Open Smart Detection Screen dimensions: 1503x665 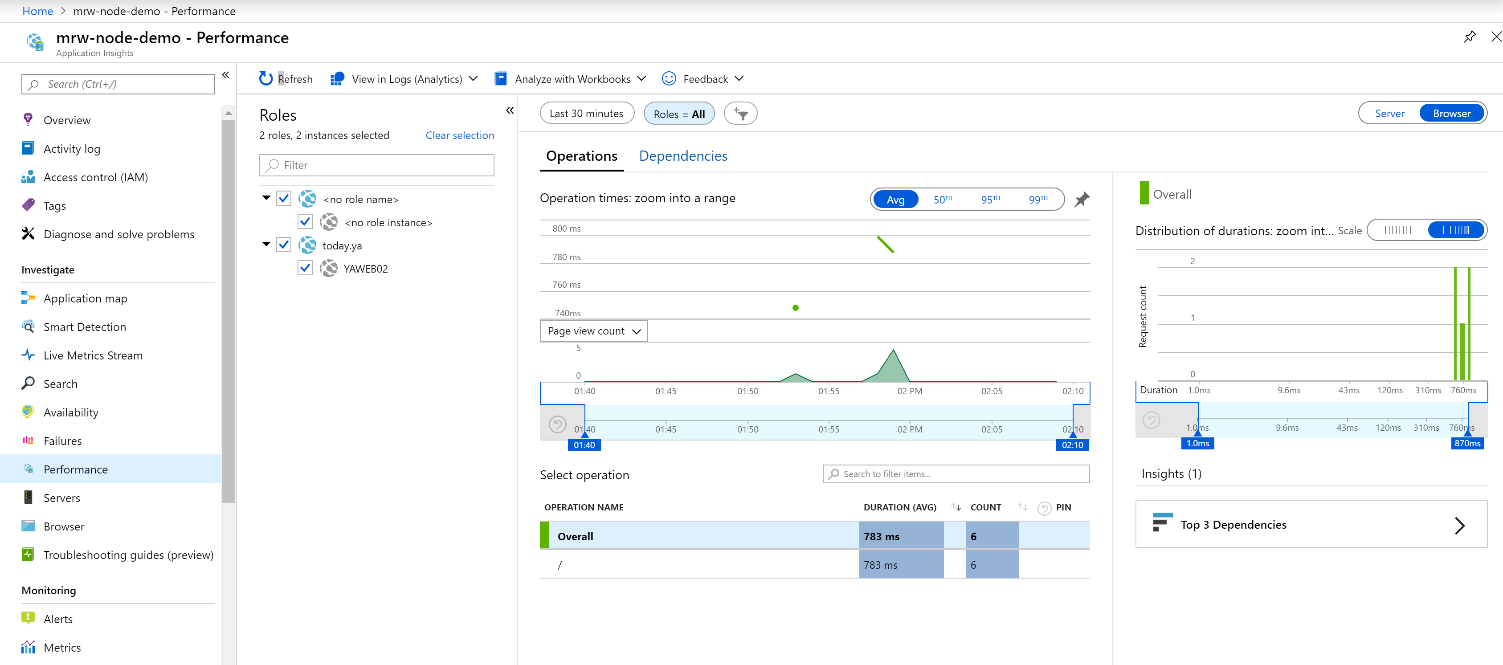[84, 326]
